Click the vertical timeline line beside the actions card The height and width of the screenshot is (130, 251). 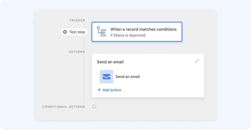click(84, 79)
